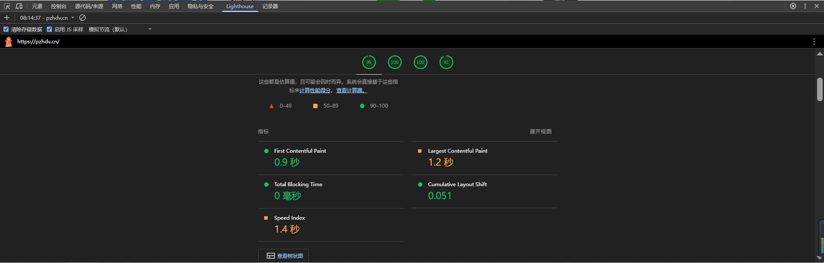
Task: Click the clear all reports icon
Action: [x=82, y=18]
